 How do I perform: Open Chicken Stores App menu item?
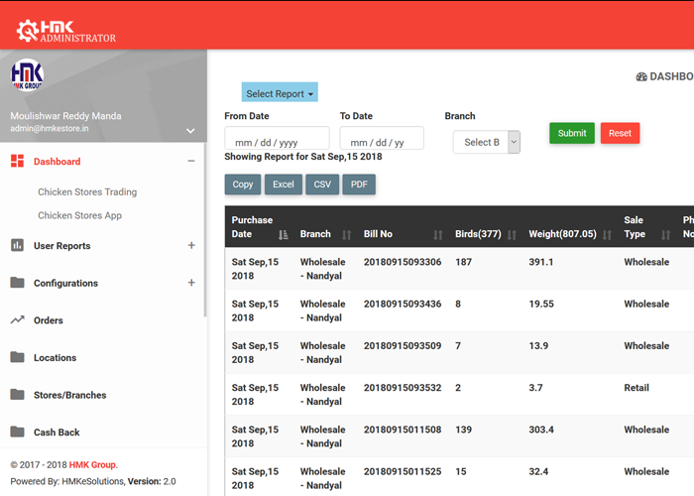pyautogui.click(x=79, y=215)
